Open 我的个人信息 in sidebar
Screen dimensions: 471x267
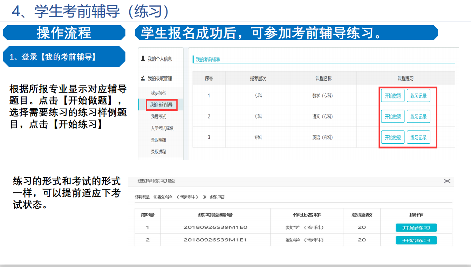[x=160, y=59]
